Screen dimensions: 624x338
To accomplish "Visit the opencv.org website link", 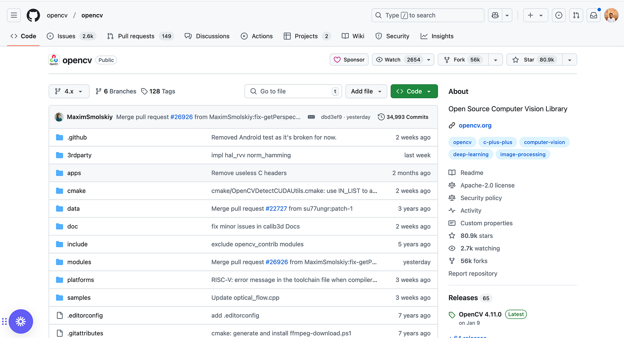I will click(x=475, y=126).
